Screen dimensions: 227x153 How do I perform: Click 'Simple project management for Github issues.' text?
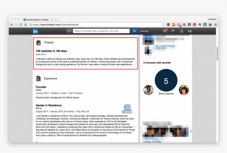coord(58,98)
